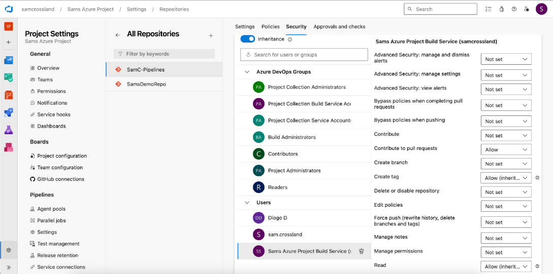The image size is (553, 274).
Task: Click Sams Azure Project breadcrumb
Action: click(x=90, y=9)
